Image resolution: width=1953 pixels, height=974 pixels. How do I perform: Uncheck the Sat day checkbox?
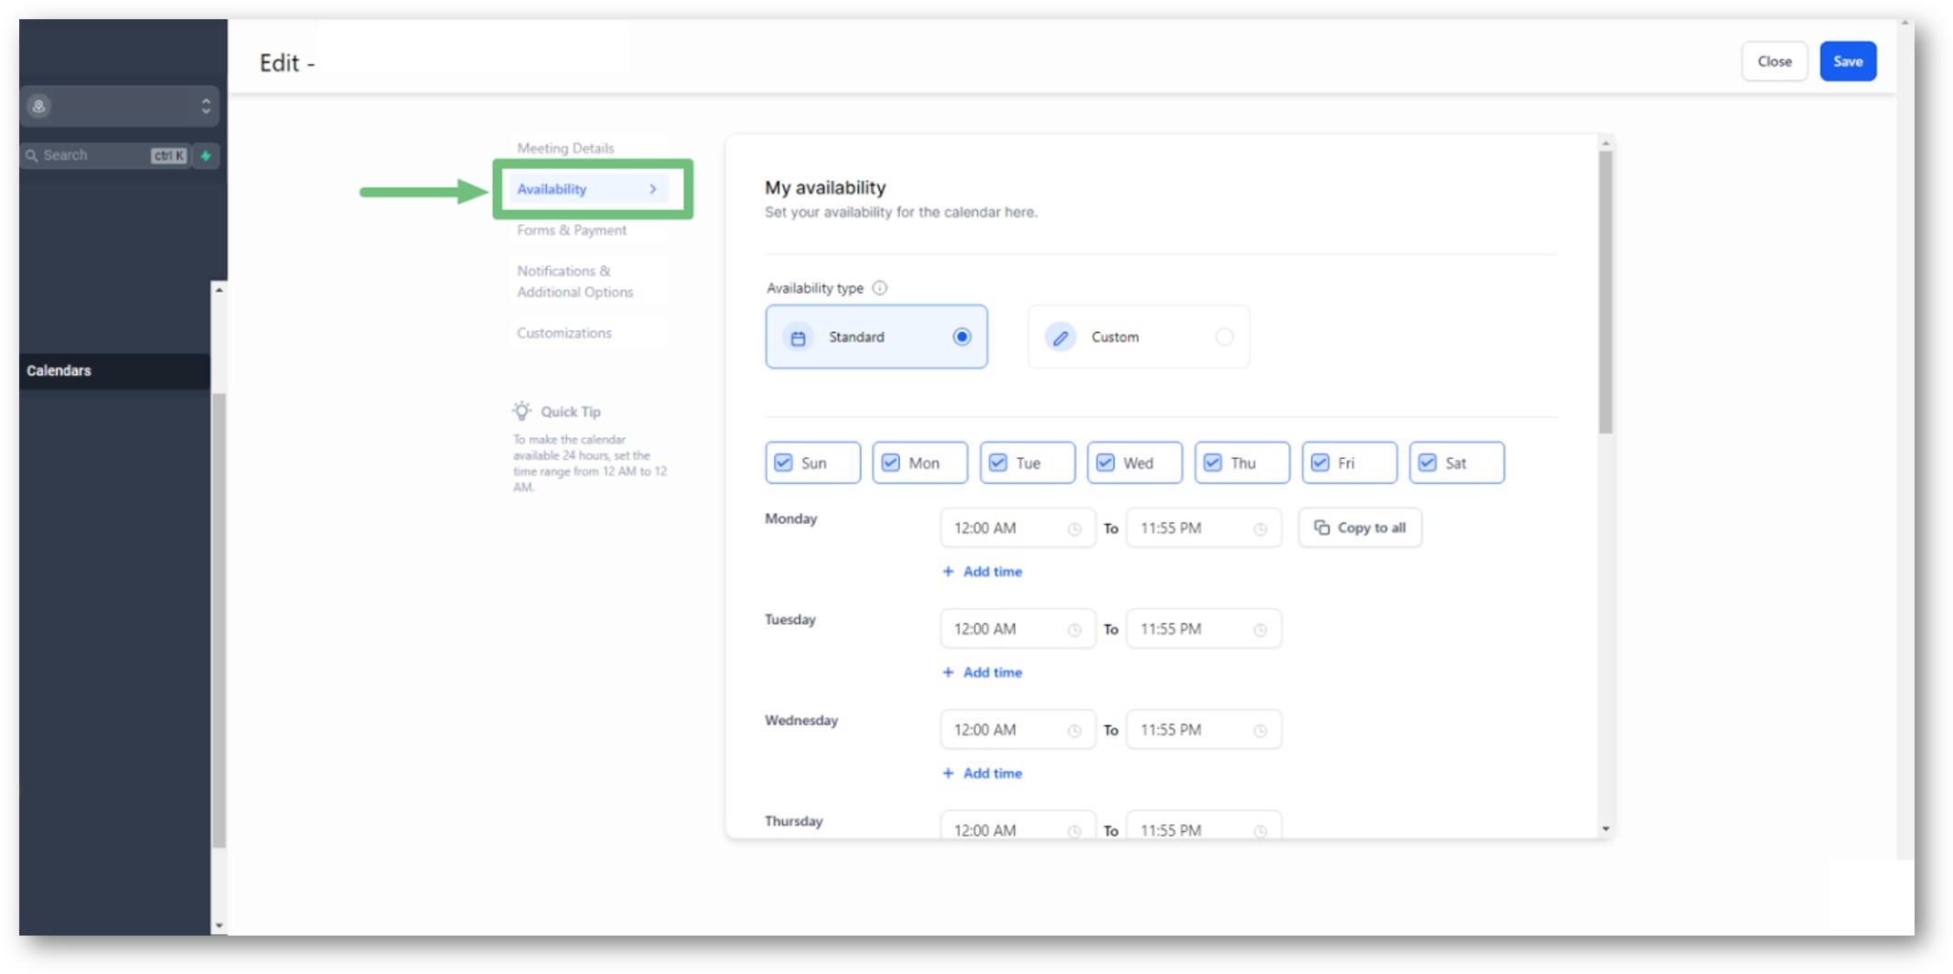coord(1428,463)
